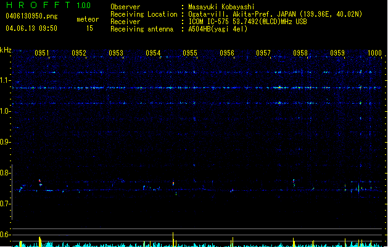Click the 0.9 kHz axis label
Viewport: 388px width, 247px height.
point(5,142)
